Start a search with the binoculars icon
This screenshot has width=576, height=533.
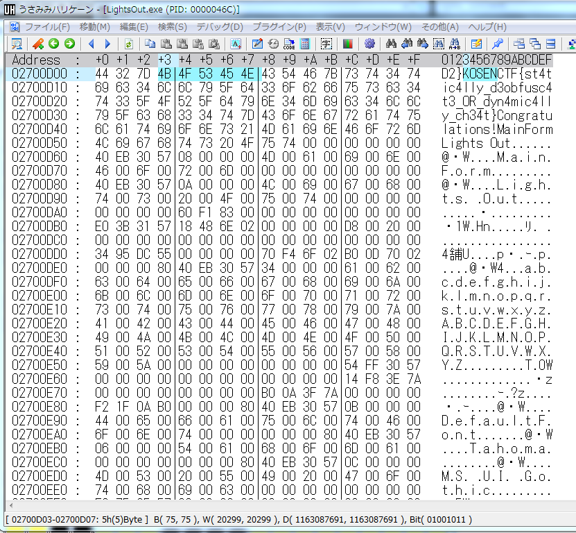[x=390, y=43]
